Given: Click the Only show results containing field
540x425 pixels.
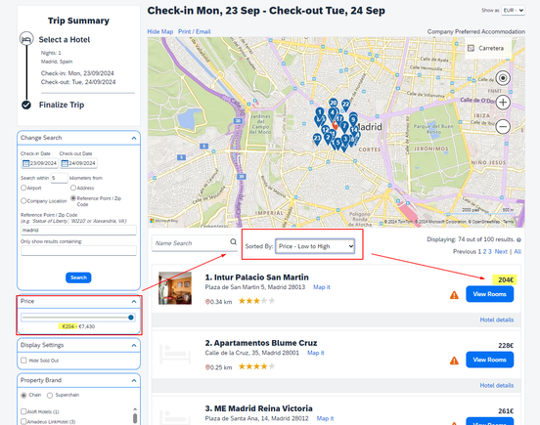Looking at the screenshot, I should [x=78, y=251].
